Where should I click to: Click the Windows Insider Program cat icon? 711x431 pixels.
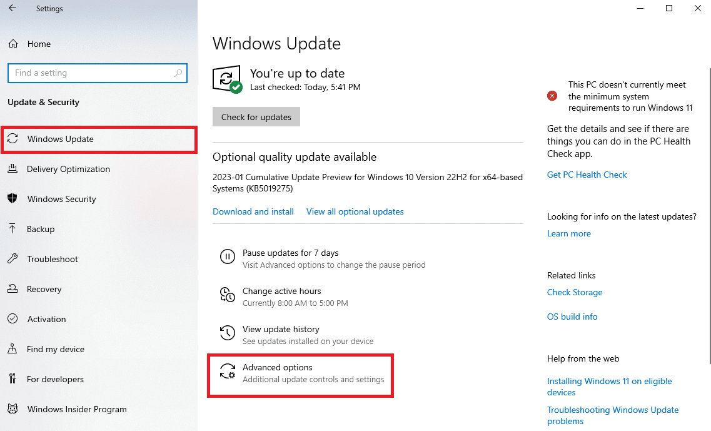13,408
